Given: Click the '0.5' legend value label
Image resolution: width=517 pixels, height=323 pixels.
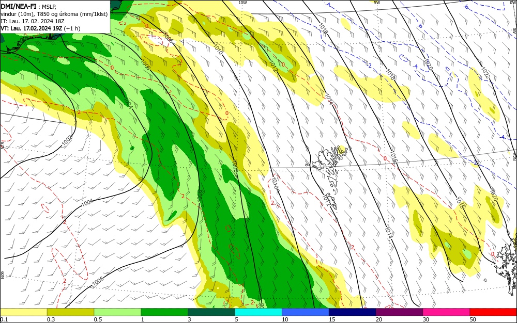Looking at the screenshot, I should [98, 319].
